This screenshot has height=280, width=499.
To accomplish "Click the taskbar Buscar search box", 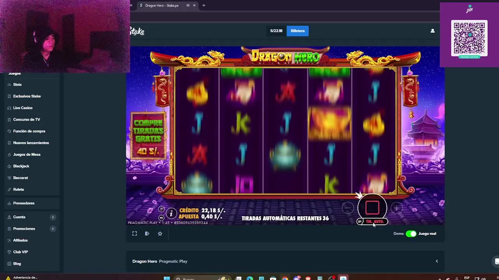I will click(203, 278).
